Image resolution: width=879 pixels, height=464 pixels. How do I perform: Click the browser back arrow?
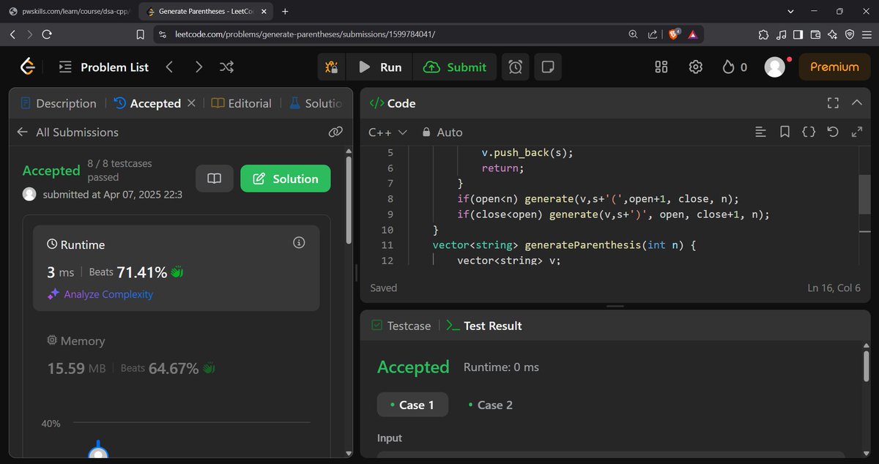click(13, 34)
